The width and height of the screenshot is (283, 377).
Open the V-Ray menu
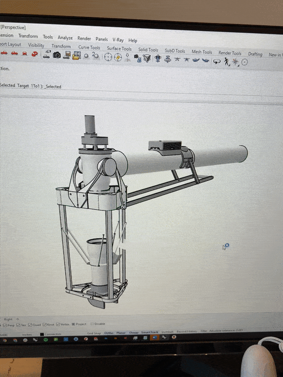point(118,40)
